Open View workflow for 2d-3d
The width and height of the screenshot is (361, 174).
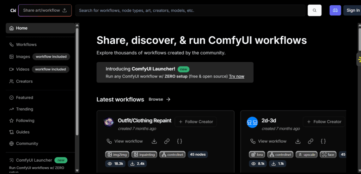click(x=268, y=141)
